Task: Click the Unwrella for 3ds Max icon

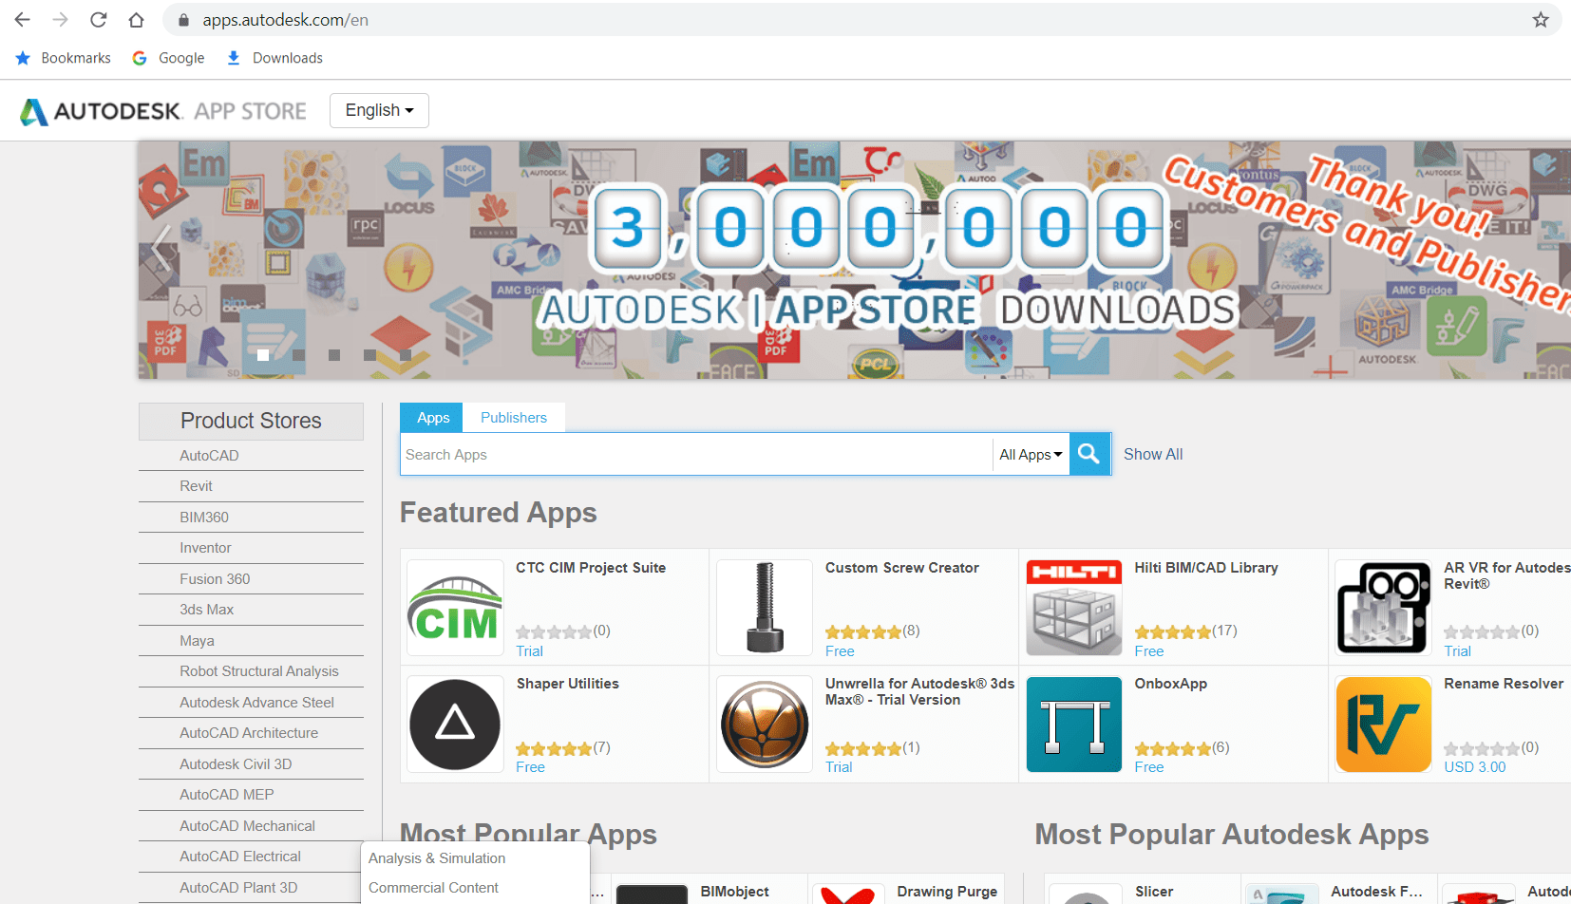Action: pos(765,725)
